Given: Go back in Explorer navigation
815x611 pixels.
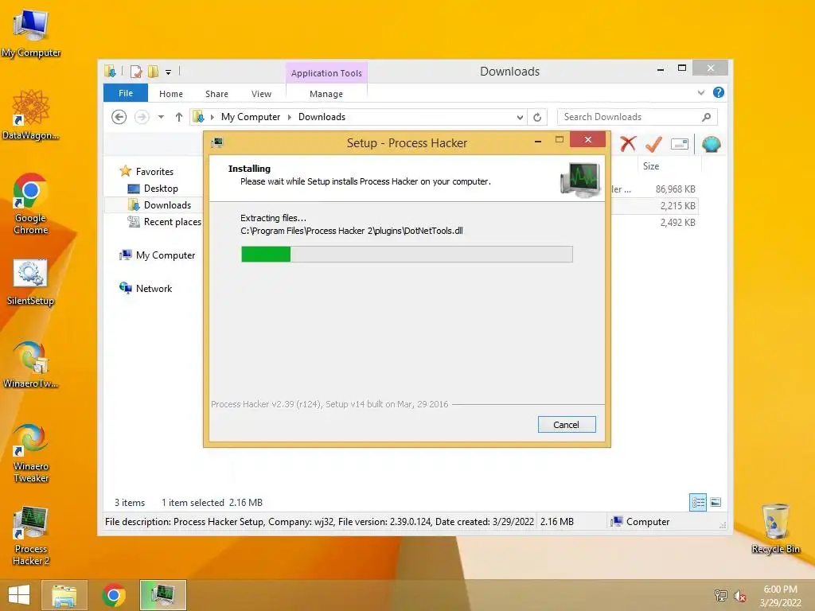Looking at the screenshot, I should (119, 117).
